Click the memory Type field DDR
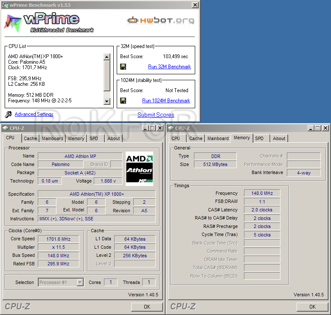This screenshot has width=331, height=315. pyautogui.click(x=215, y=156)
